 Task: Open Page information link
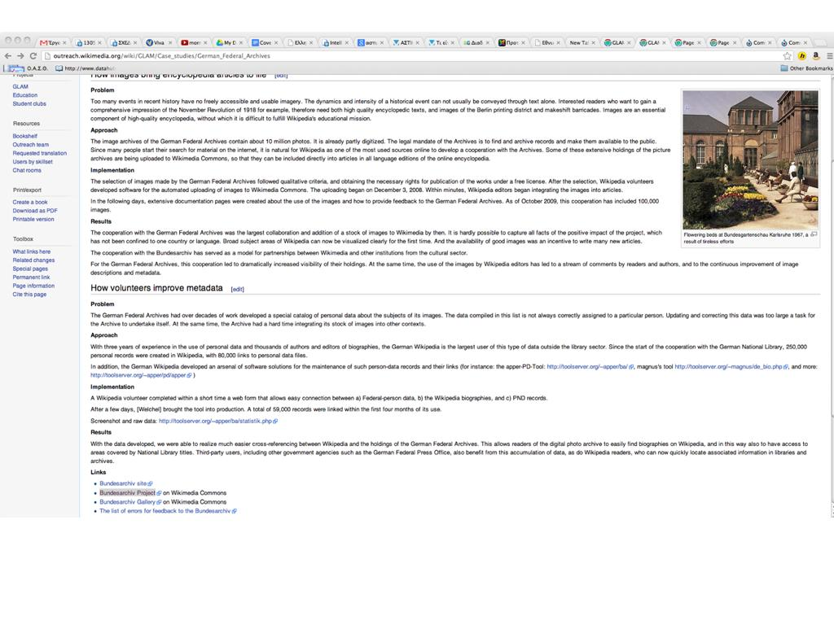33,286
